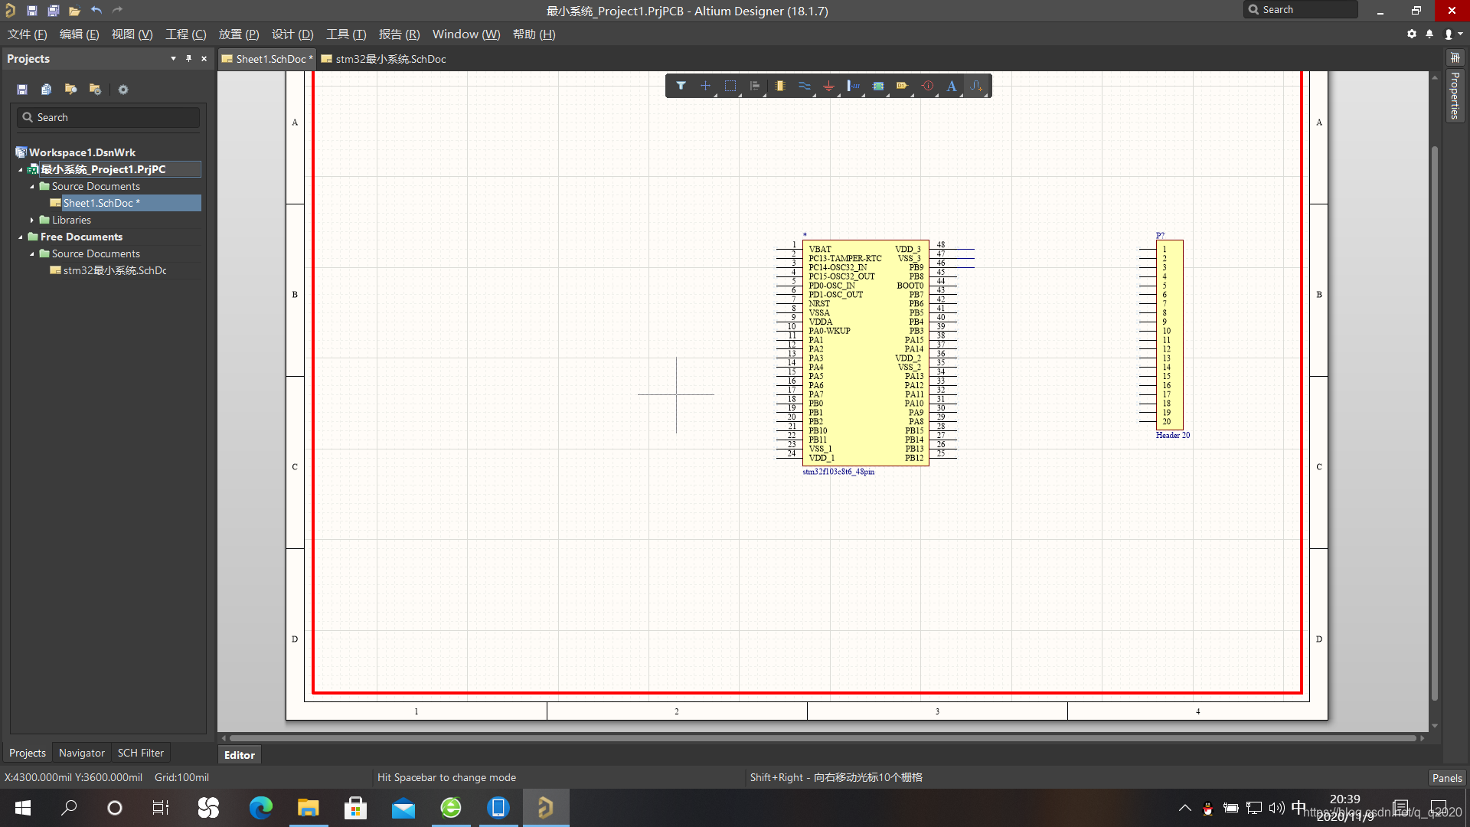
Task: Click the top-right Search box
Action: coord(1302,10)
